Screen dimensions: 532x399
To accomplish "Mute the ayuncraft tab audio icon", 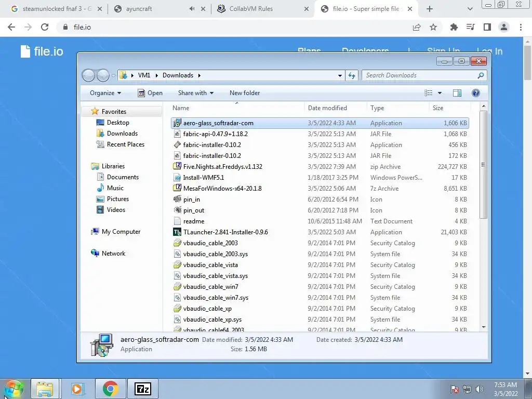I will tap(192, 9).
